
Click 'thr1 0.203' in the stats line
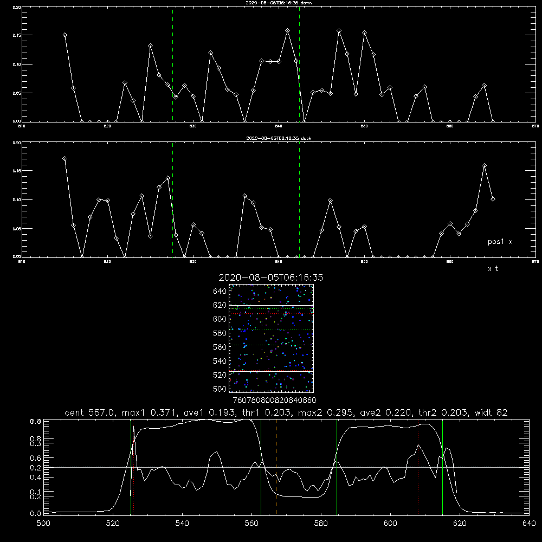[268, 412]
